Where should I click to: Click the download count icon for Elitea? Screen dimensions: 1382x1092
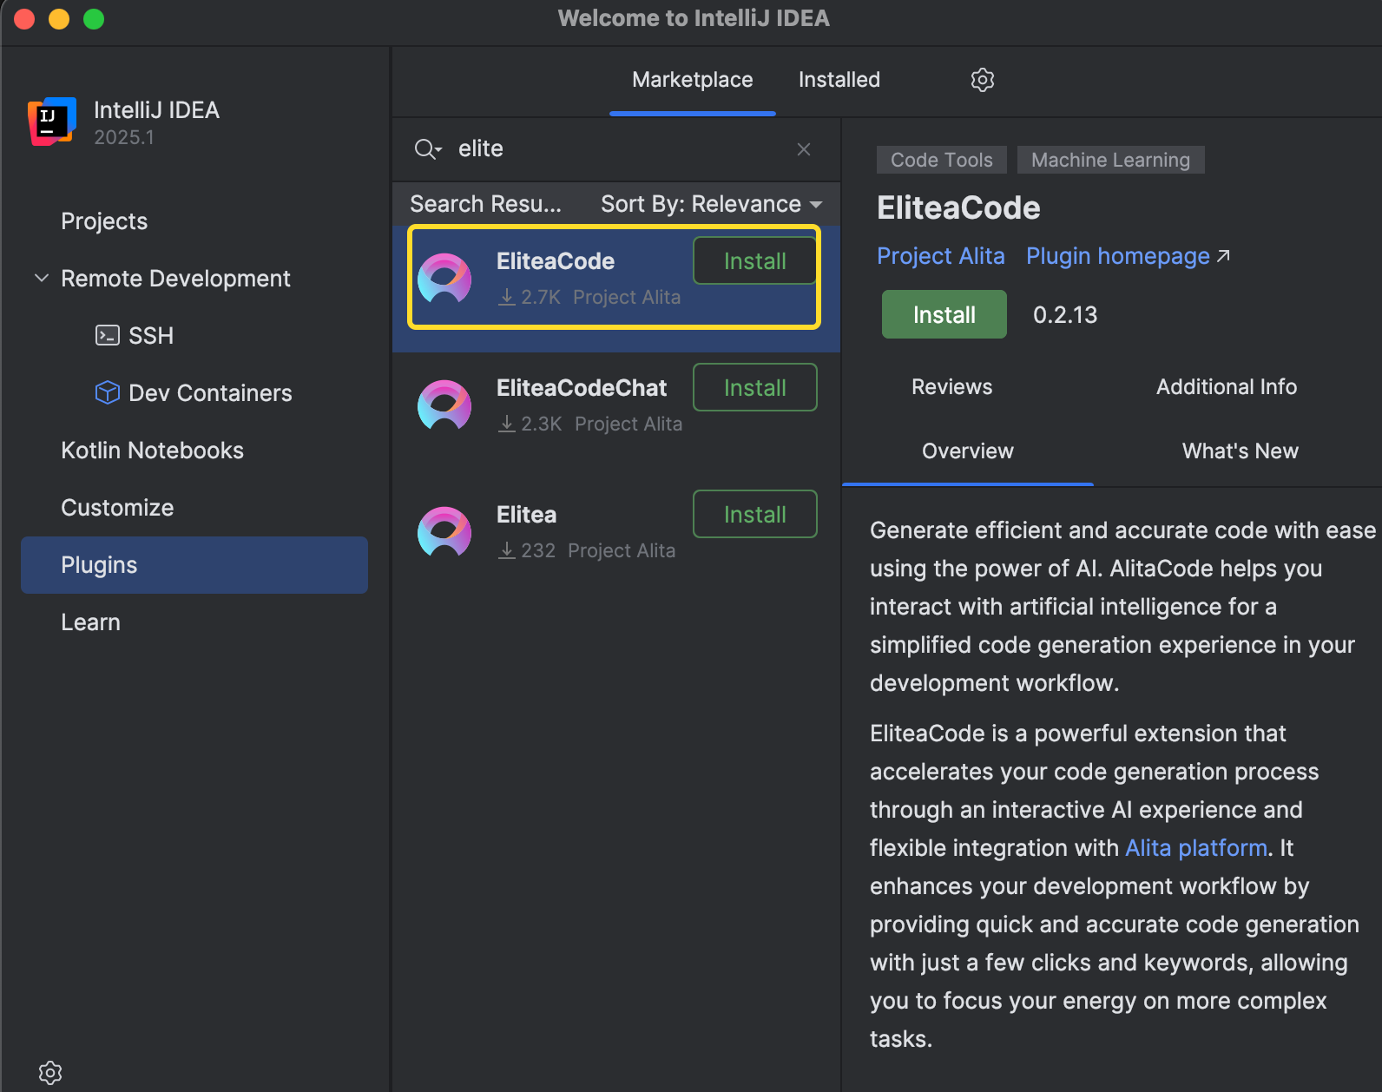tap(507, 550)
